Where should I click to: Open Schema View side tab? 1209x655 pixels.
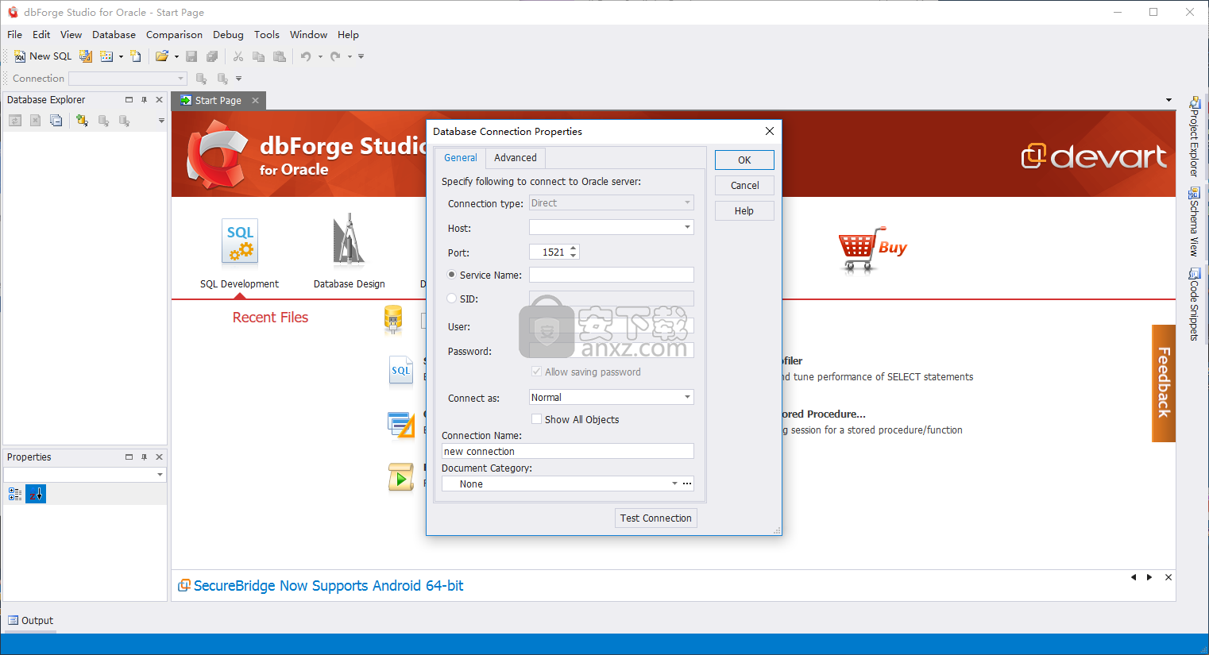pos(1194,222)
